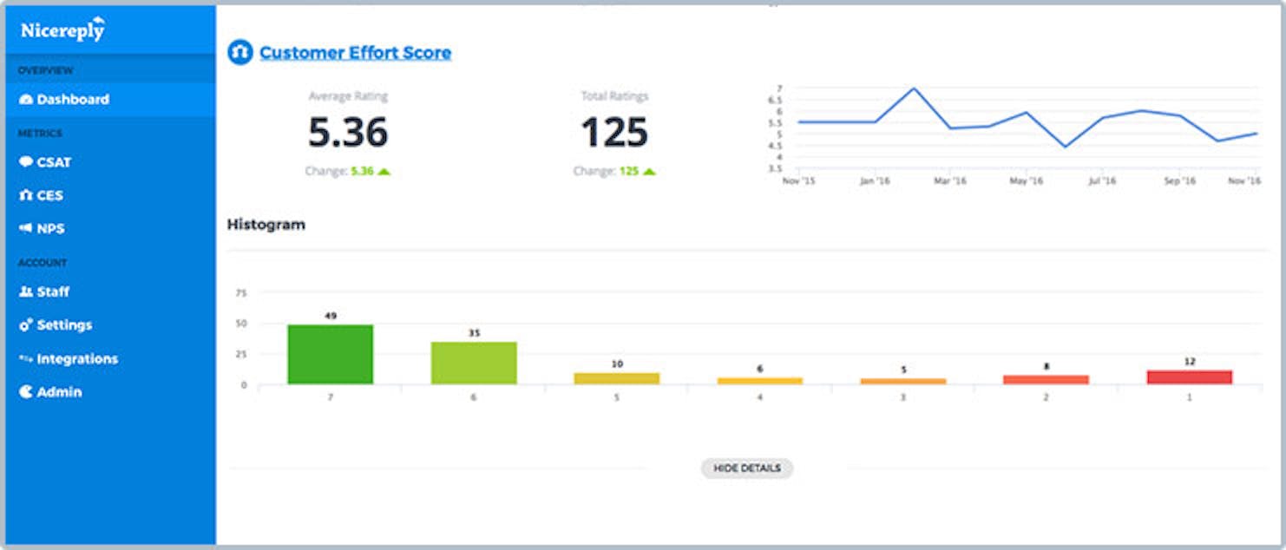Click the ACCOUNT section label
The width and height of the screenshot is (1286, 550).
(x=43, y=263)
